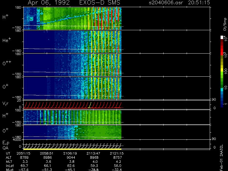The height and width of the screenshot is (171, 228).
Task: Click the white top swatch of the color bar
Action: (222, 37)
